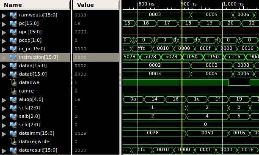
Task: Click the 0028 value for dataimm
Action: [x=80, y=133]
